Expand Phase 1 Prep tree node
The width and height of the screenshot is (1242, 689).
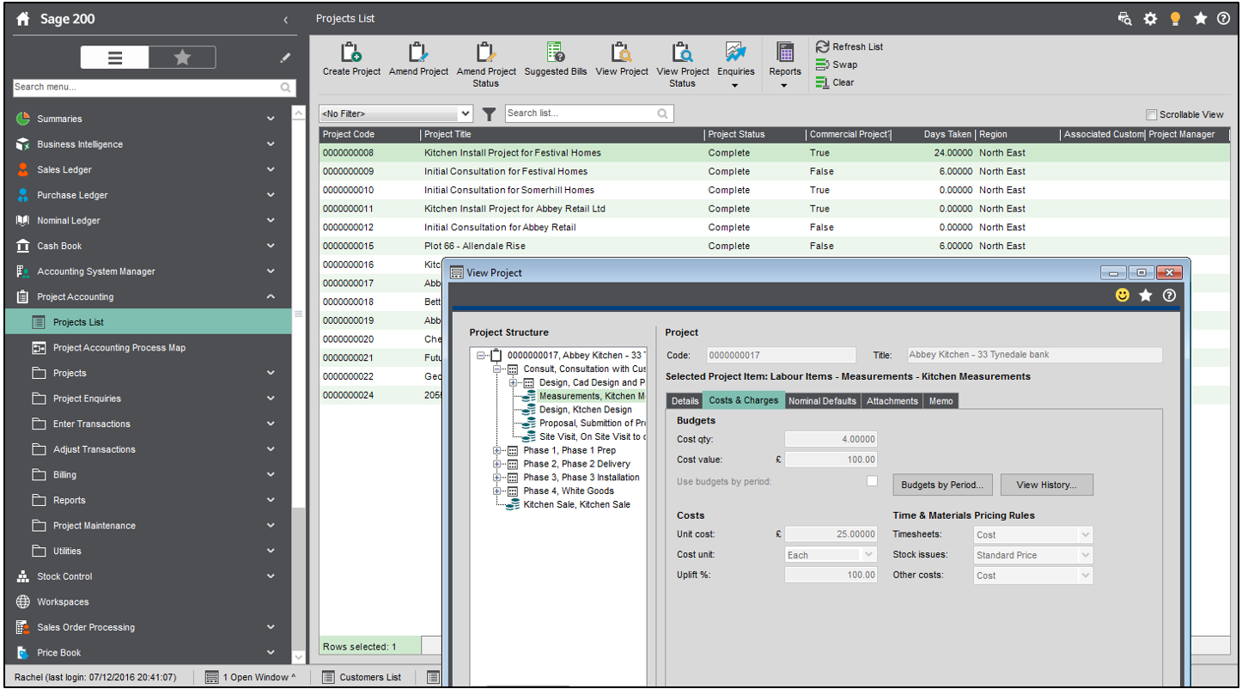[x=497, y=450]
